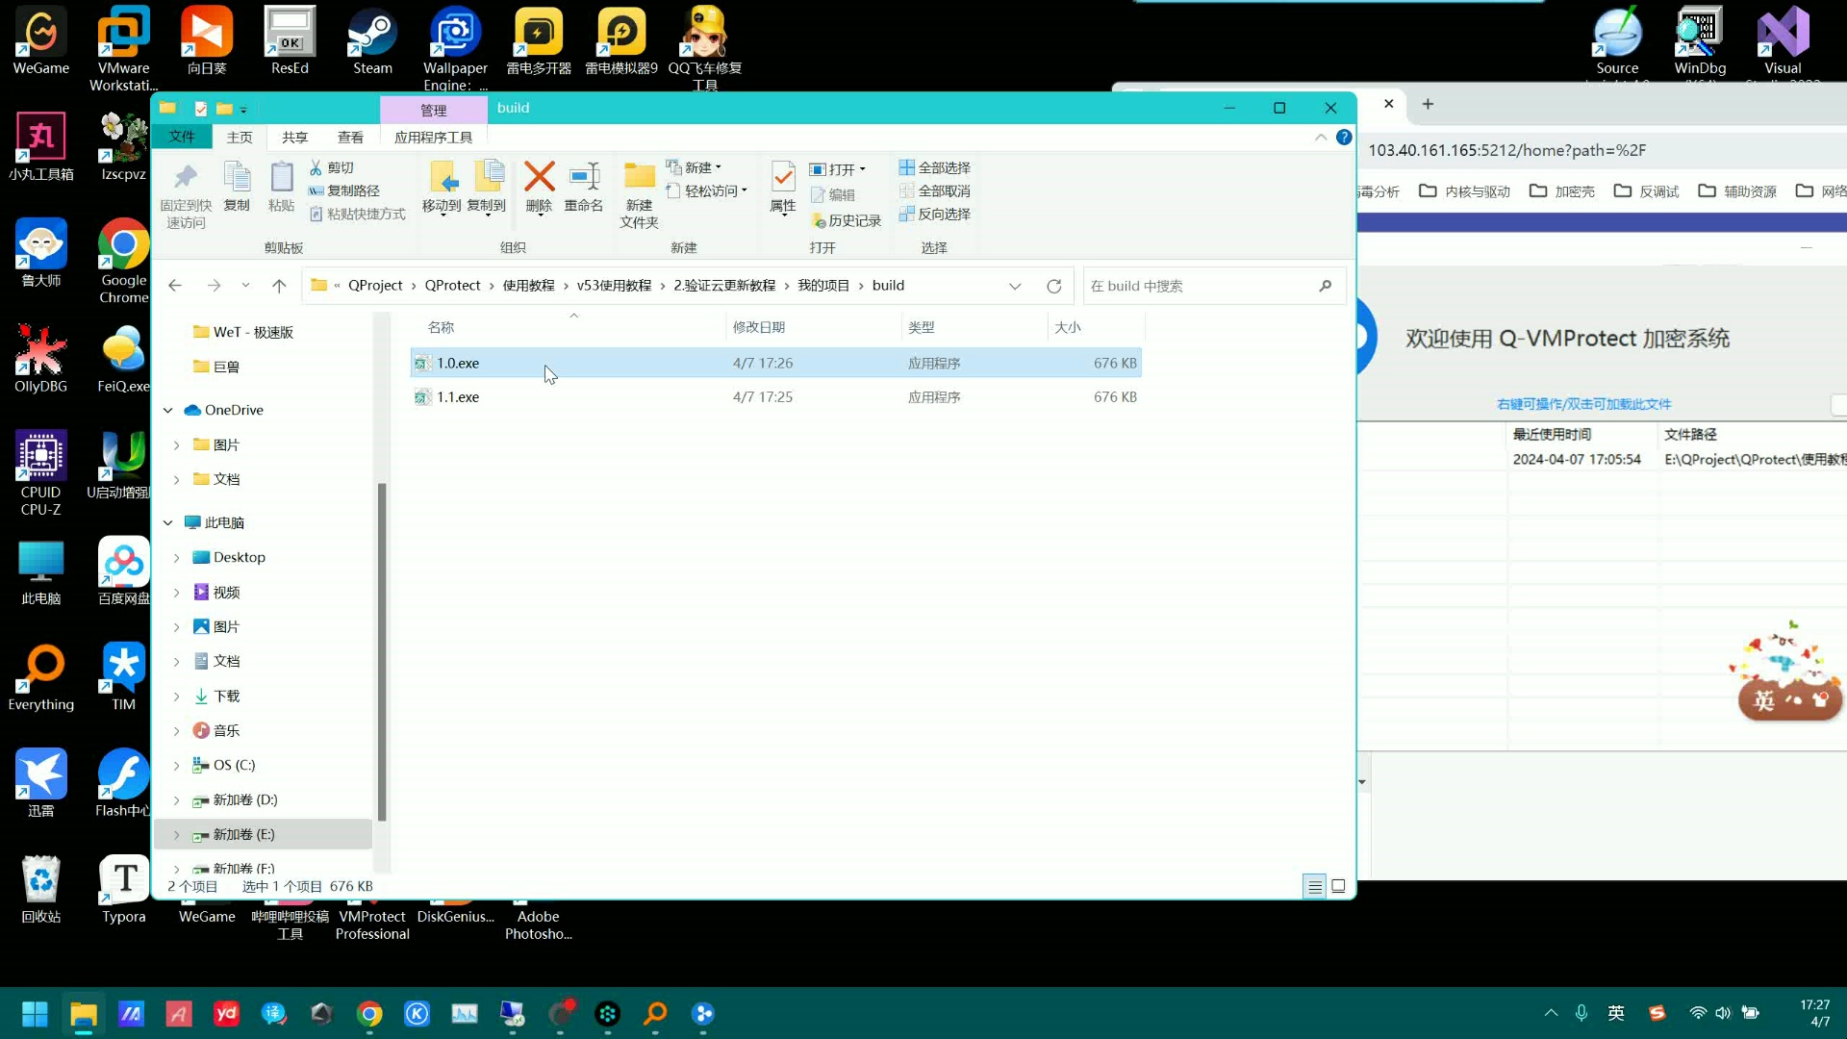Click the microphone icon in system tray
Screen dimensions: 1847x1039
[1581, 1013]
